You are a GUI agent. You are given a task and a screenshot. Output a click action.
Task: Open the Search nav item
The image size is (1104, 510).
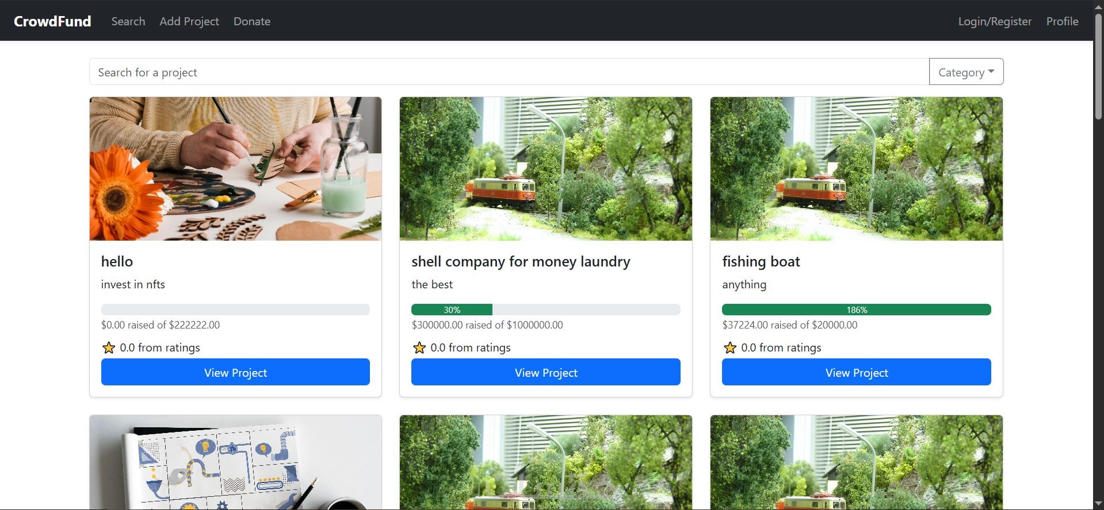coord(128,21)
